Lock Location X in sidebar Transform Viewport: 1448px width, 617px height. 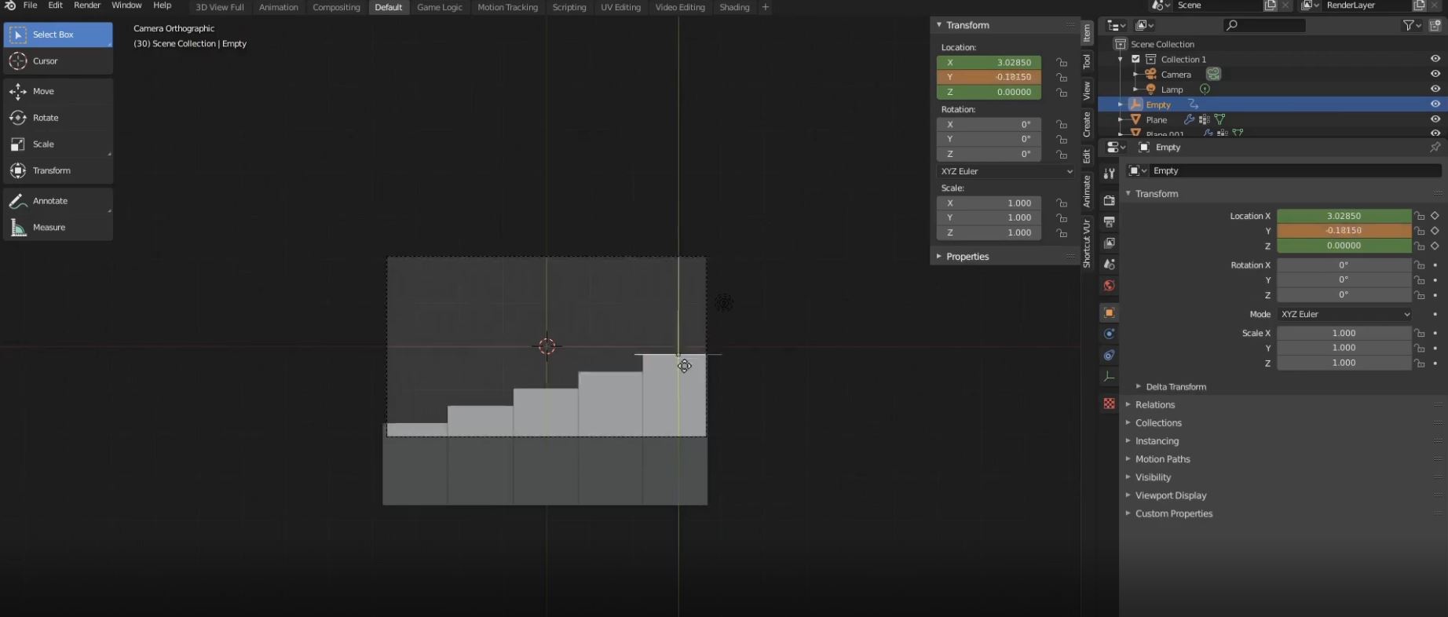tap(1062, 63)
